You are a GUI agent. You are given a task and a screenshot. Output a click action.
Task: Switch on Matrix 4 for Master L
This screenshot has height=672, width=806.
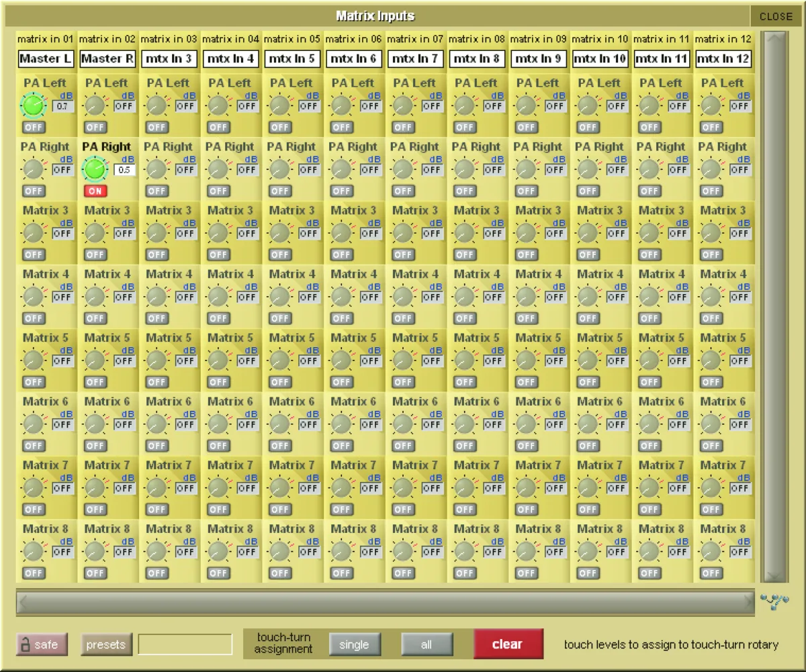(34, 318)
